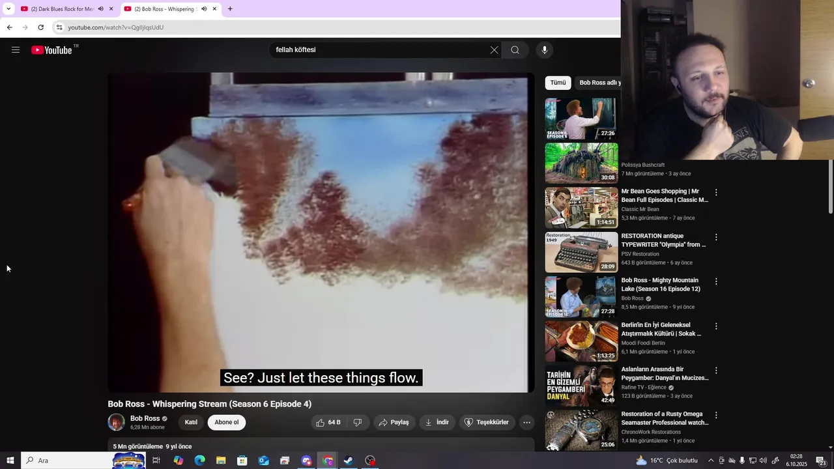Open options for the Mighty Mountain Lake video
Image resolution: width=834 pixels, height=469 pixels.
716,281
